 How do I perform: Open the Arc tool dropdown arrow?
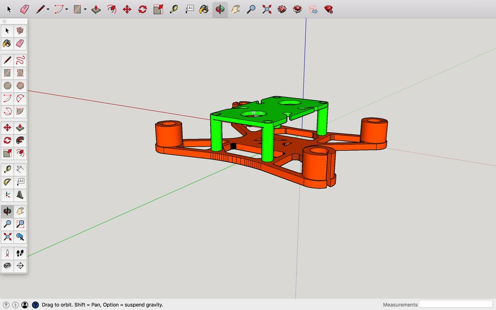point(66,9)
